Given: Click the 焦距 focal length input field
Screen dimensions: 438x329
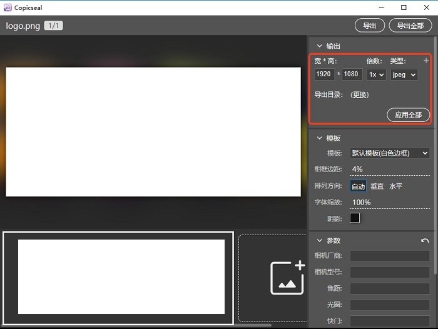Looking at the screenshot, I should click(390, 288).
